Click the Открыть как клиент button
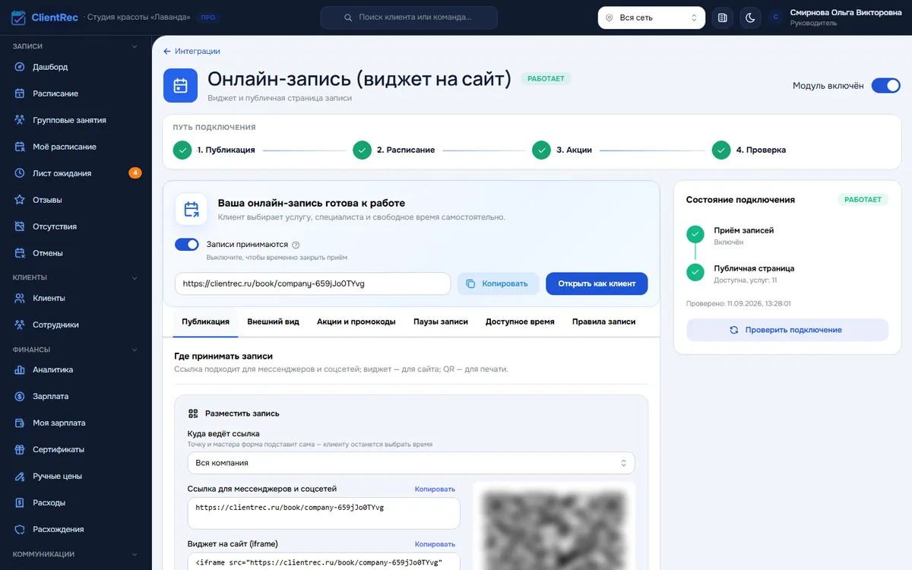Screen dimensions: 912x570 pos(597,283)
